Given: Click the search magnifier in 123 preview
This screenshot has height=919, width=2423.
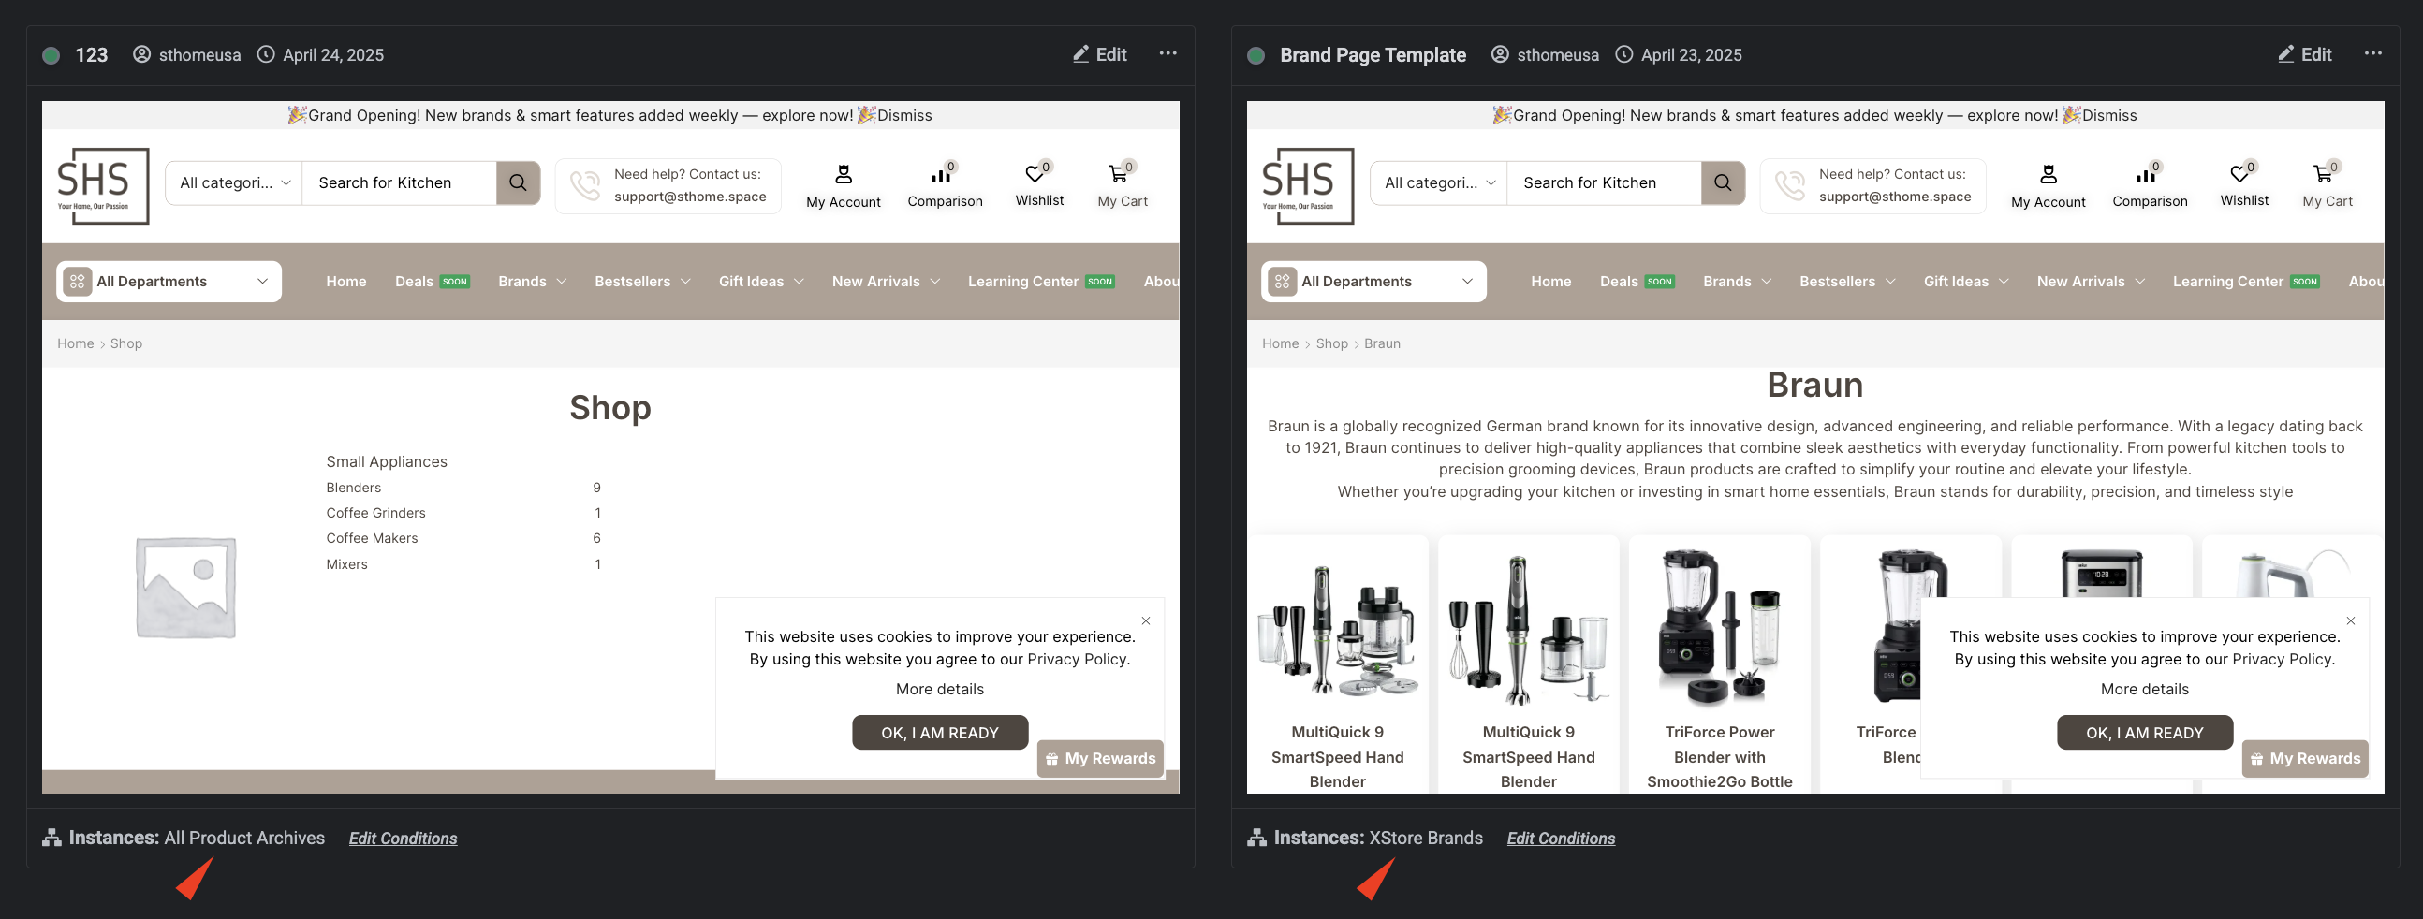Looking at the screenshot, I should (519, 182).
